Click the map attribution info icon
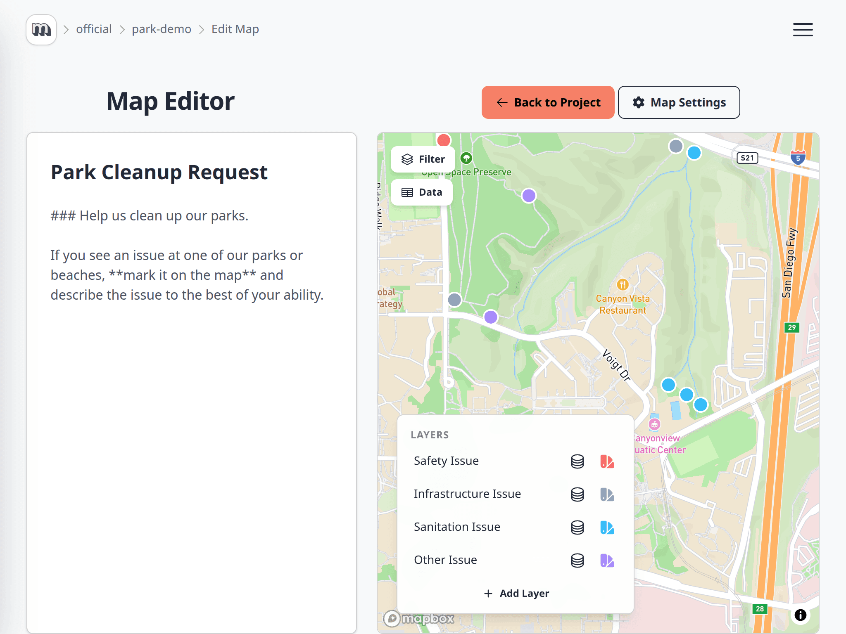846x634 pixels. click(800, 615)
